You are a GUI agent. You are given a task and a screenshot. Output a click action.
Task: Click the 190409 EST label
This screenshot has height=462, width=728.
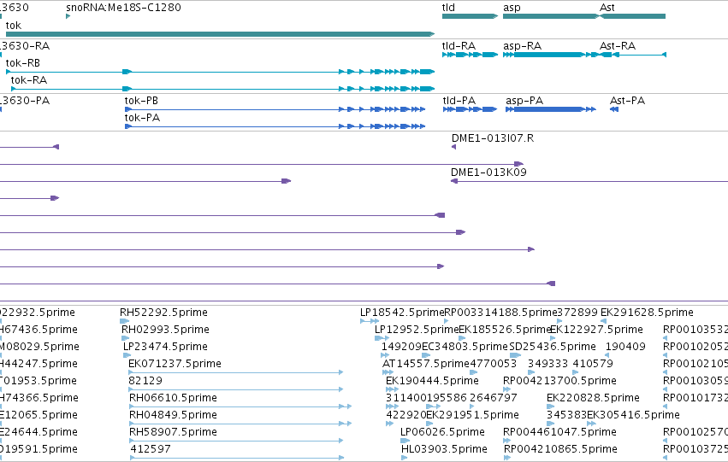[x=625, y=347]
